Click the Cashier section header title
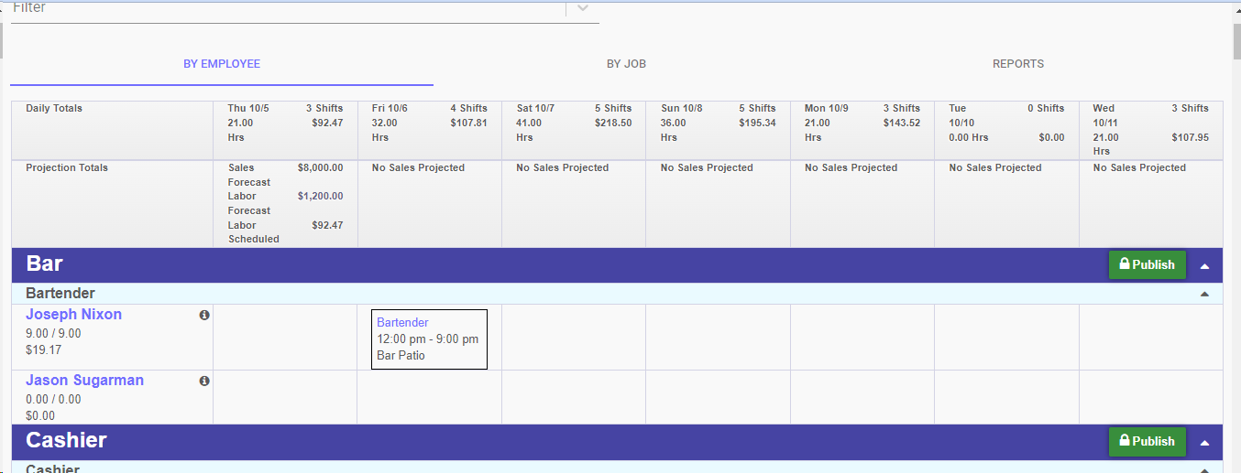This screenshot has height=473, width=1241. [x=66, y=440]
